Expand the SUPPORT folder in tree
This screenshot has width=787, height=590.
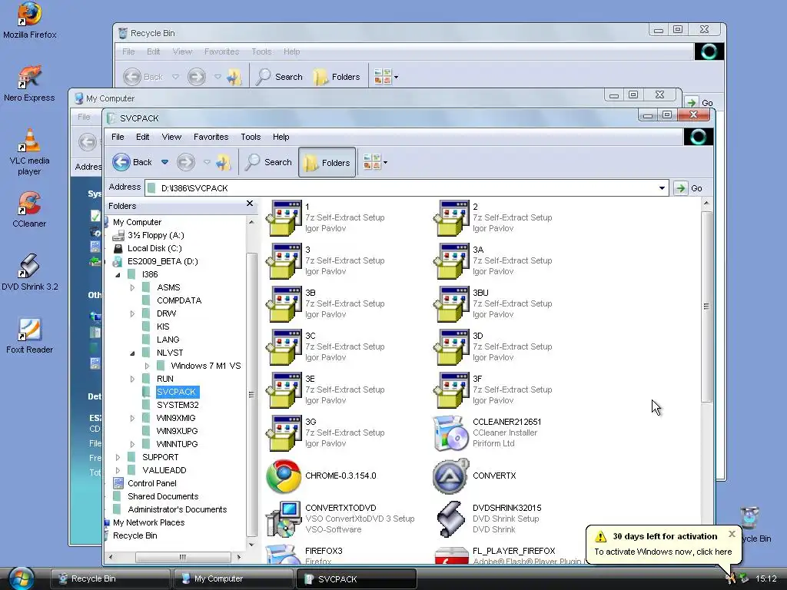pos(118,457)
